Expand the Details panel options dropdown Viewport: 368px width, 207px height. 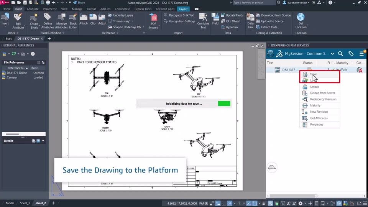click(x=43, y=141)
